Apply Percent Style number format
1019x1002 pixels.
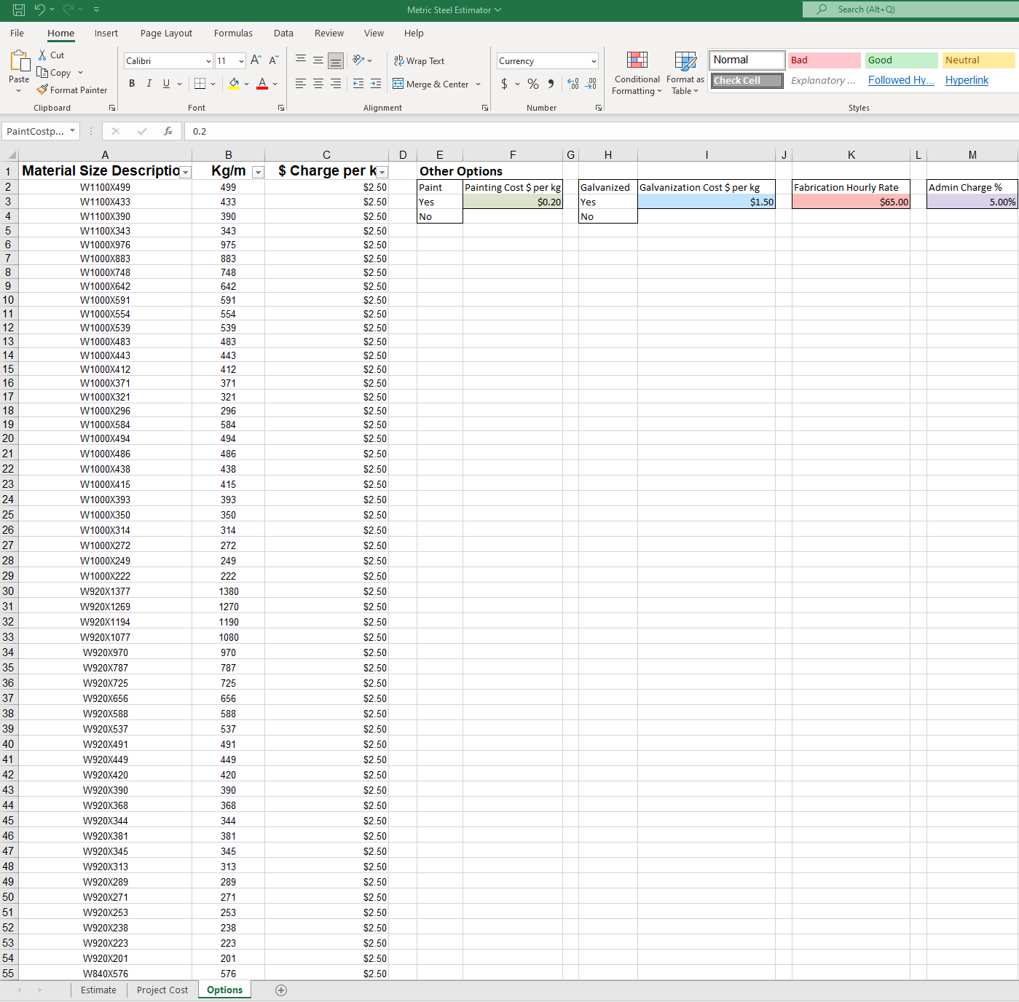coord(533,84)
